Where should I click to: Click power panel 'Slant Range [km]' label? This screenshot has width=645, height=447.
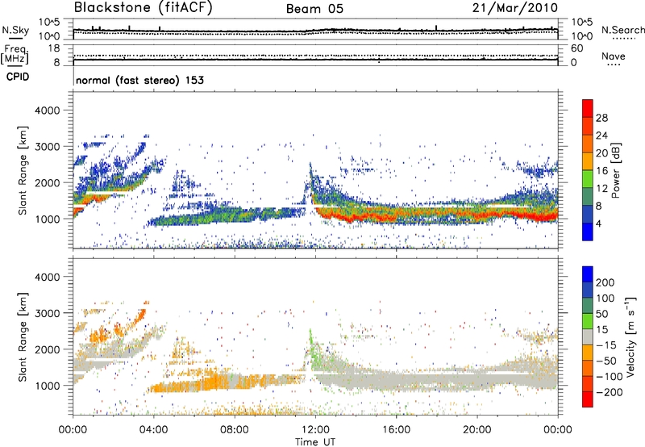pyautogui.click(x=23, y=170)
